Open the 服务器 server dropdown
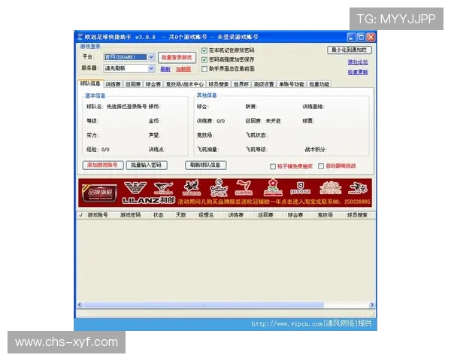This screenshot has height=361, width=451. 151,68
